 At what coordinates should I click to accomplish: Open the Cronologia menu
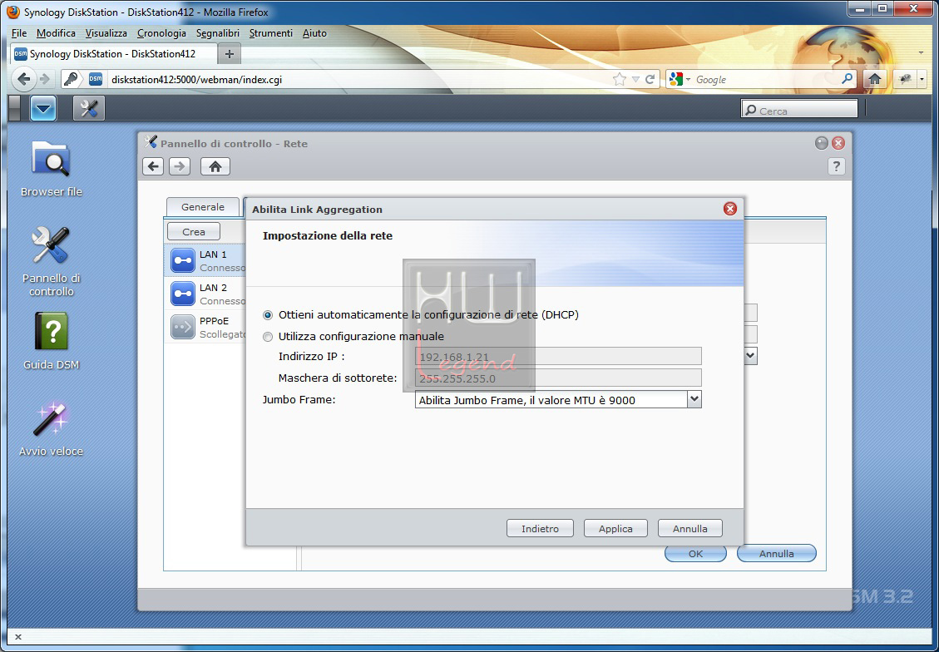pyautogui.click(x=161, y=33)
